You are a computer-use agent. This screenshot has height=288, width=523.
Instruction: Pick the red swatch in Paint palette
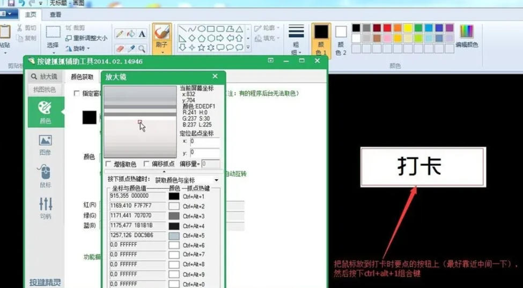(x=387, y=28)
